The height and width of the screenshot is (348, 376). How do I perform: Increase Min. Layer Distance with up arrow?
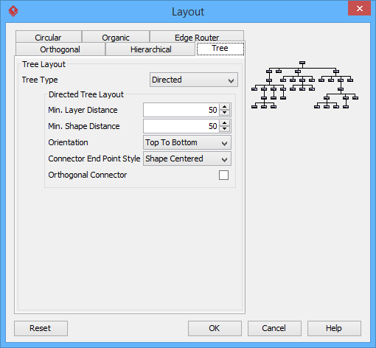click(224, 107)
